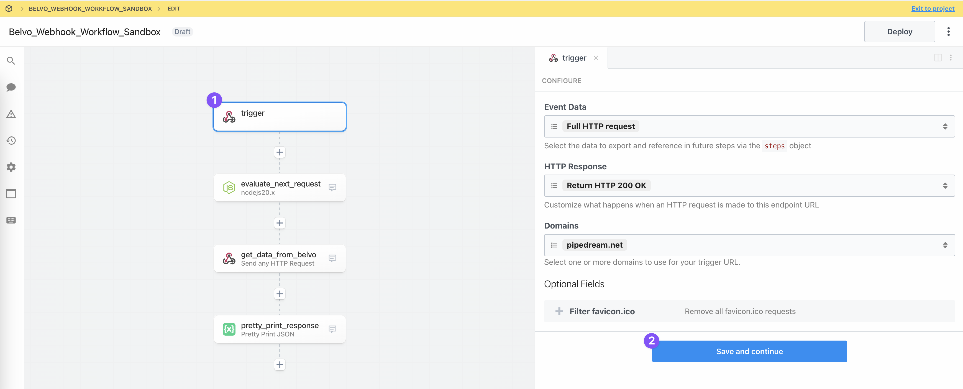Click list icon in Domains field

point(554,245)
